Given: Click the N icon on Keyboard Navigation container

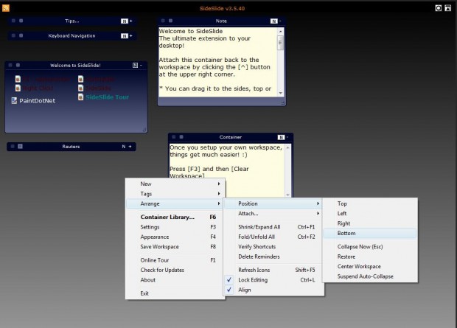Looking at the screenshot, I should (x=125, y=36).
